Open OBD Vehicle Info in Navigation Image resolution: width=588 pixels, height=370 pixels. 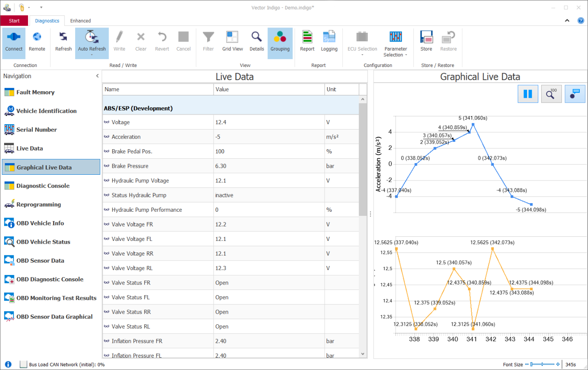(x=51, y=223)
